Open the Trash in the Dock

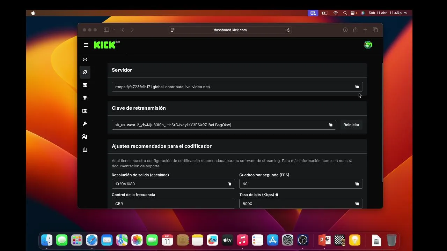coord(391,240)
